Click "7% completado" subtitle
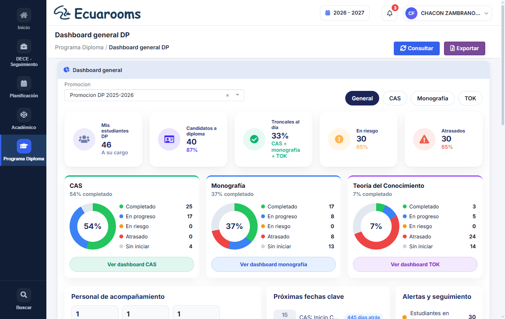The image size is (505, 319). [372, 194]
